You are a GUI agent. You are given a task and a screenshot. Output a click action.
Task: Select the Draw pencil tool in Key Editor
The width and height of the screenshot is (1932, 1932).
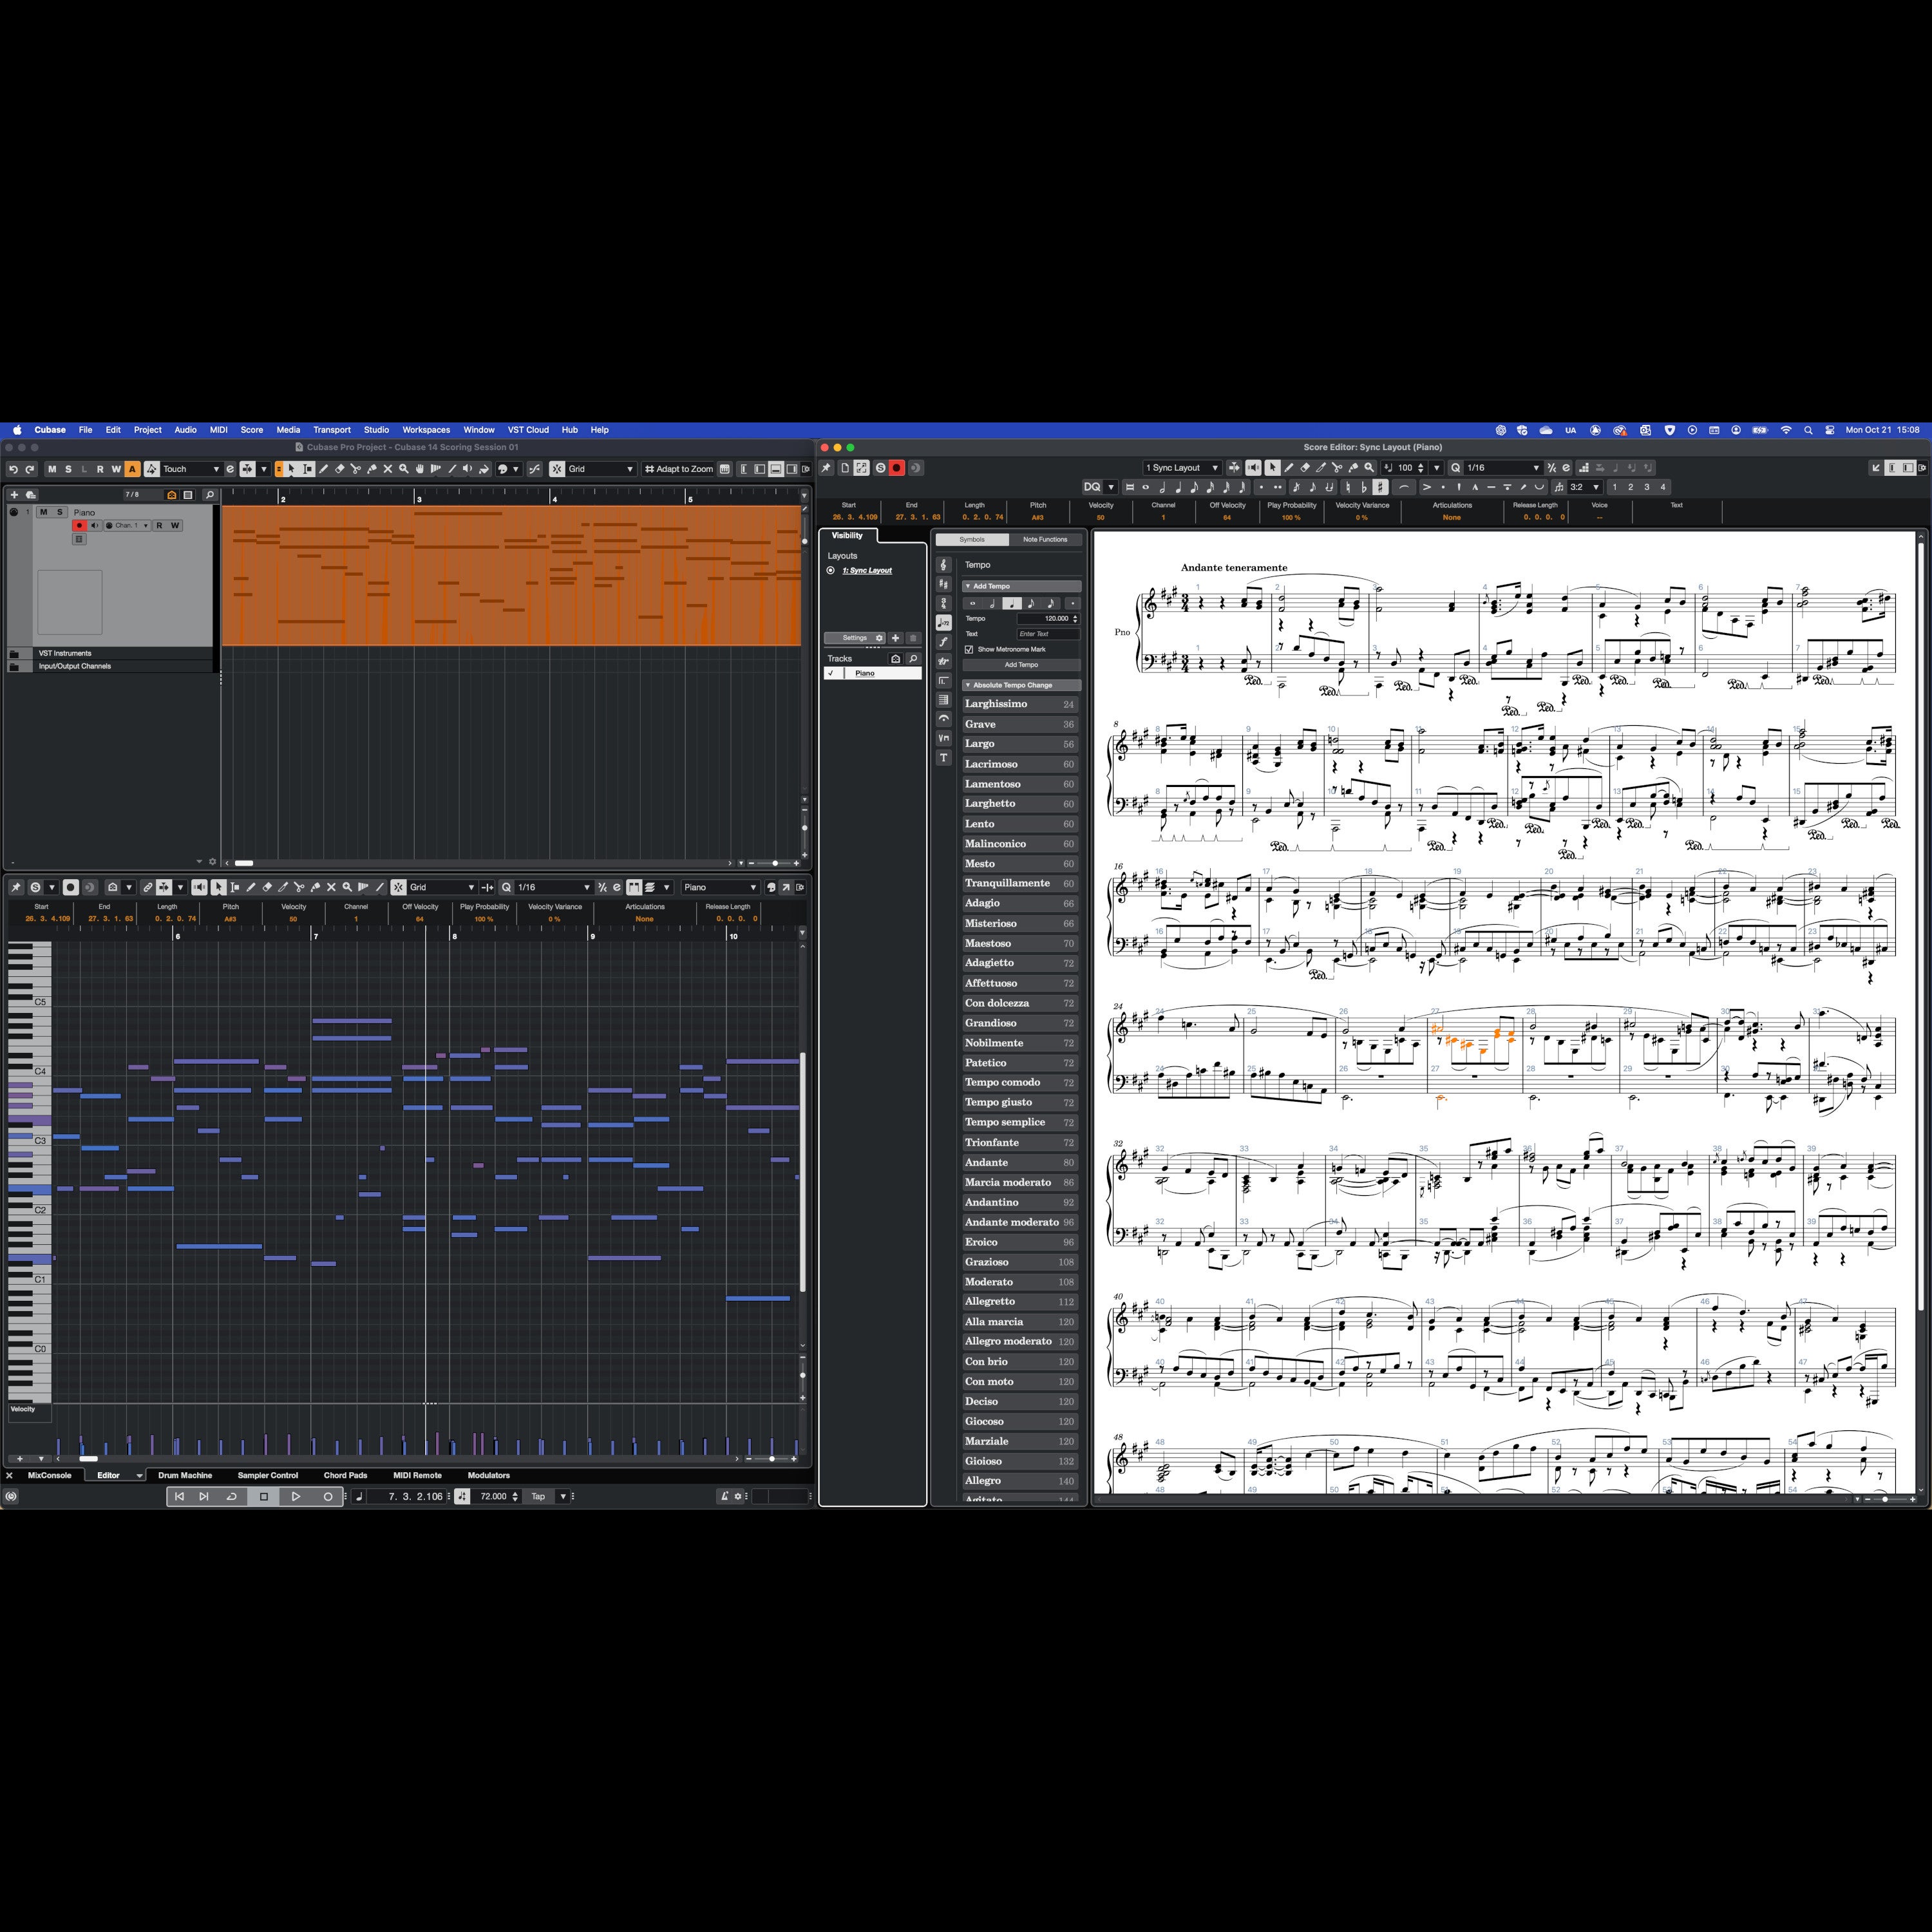(x=251, y=887)
